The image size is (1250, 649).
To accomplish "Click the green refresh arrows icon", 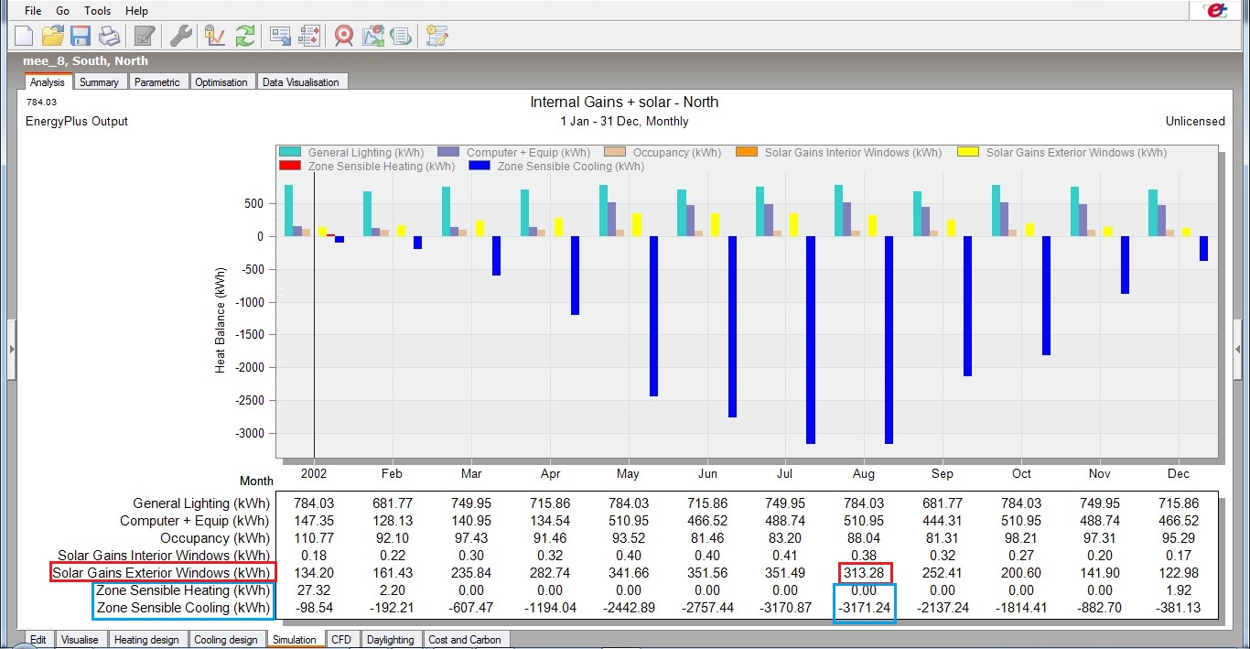I will [244, 36].
